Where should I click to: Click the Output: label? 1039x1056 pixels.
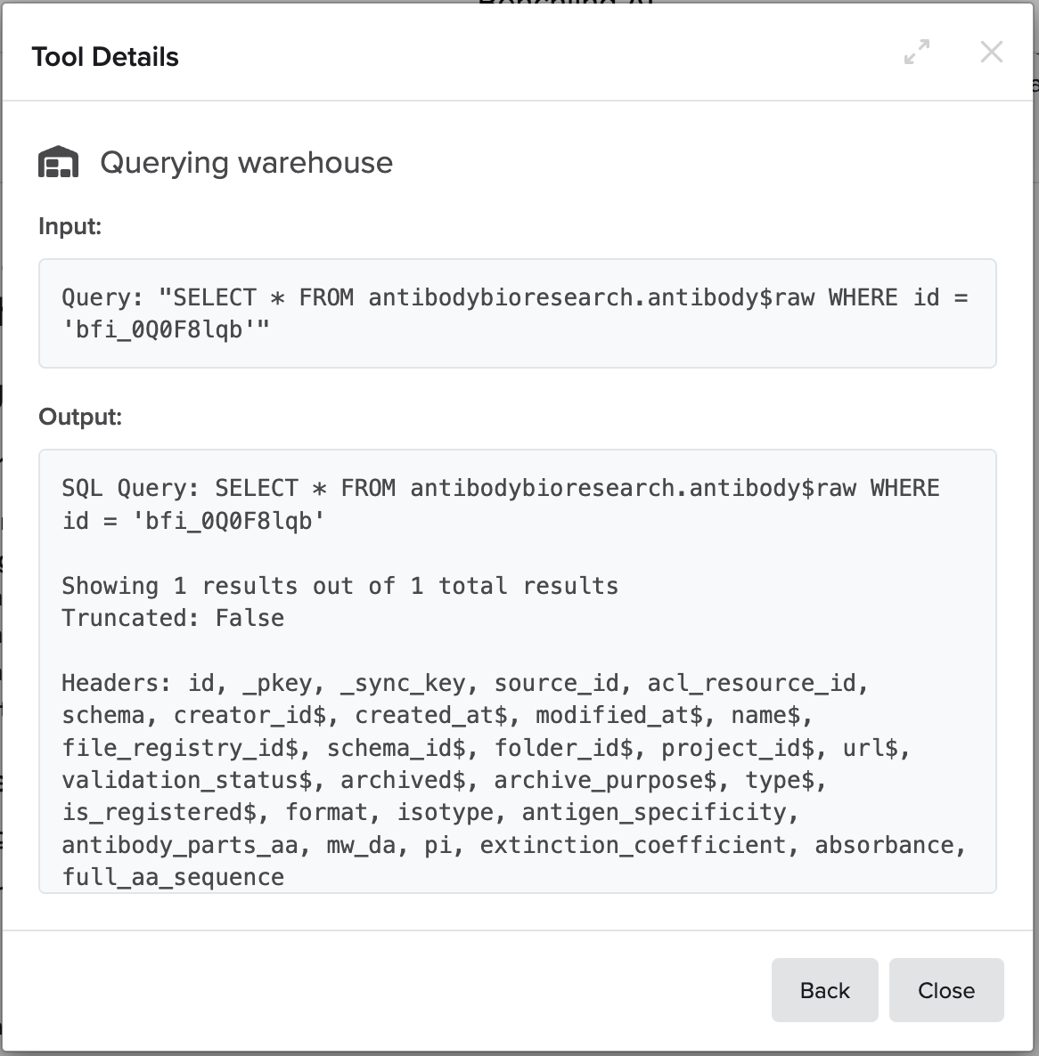pos(80,417)
